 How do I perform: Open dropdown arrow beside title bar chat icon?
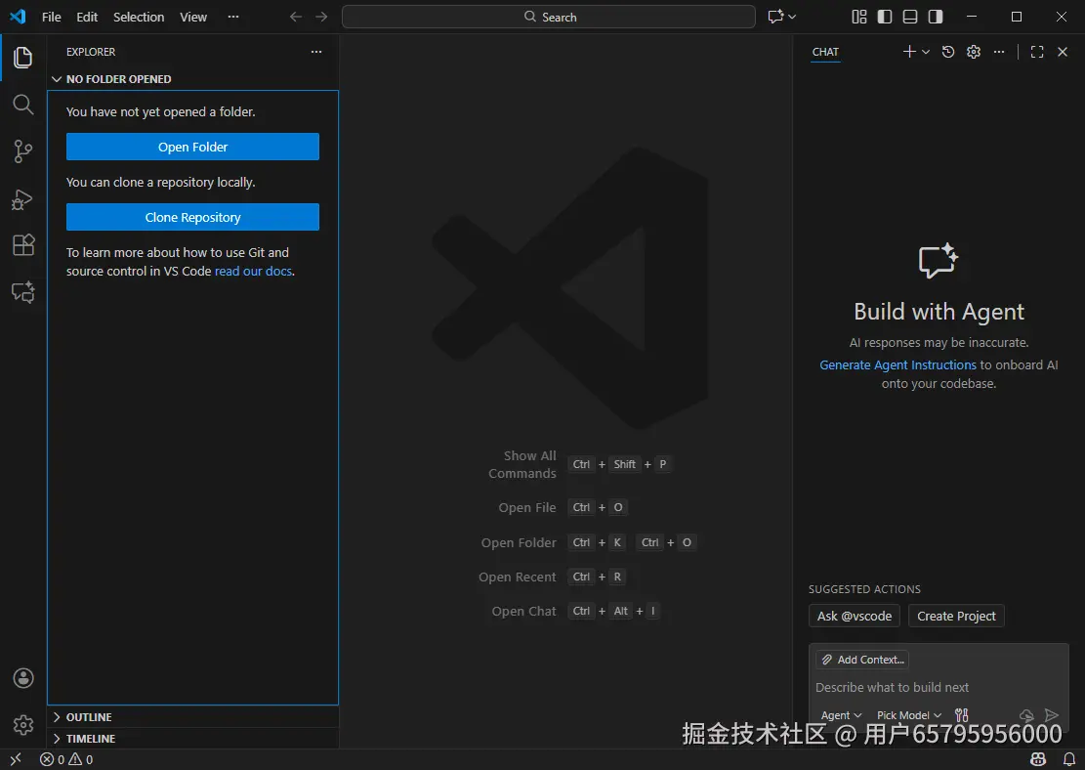792,17
